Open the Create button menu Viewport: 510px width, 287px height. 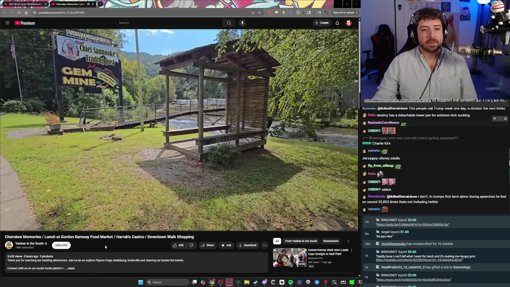[x=322, y=23]
